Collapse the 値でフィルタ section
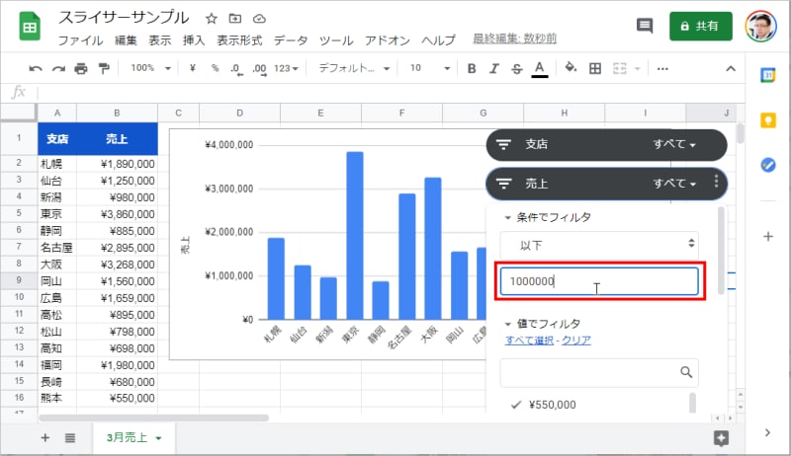 tap(508, 324)
